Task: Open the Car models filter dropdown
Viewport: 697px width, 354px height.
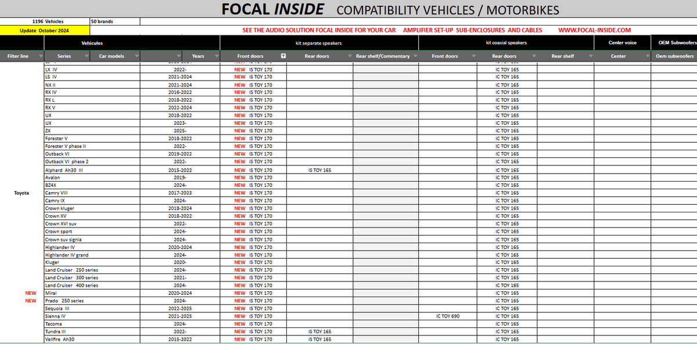Action: pos(137,56)
